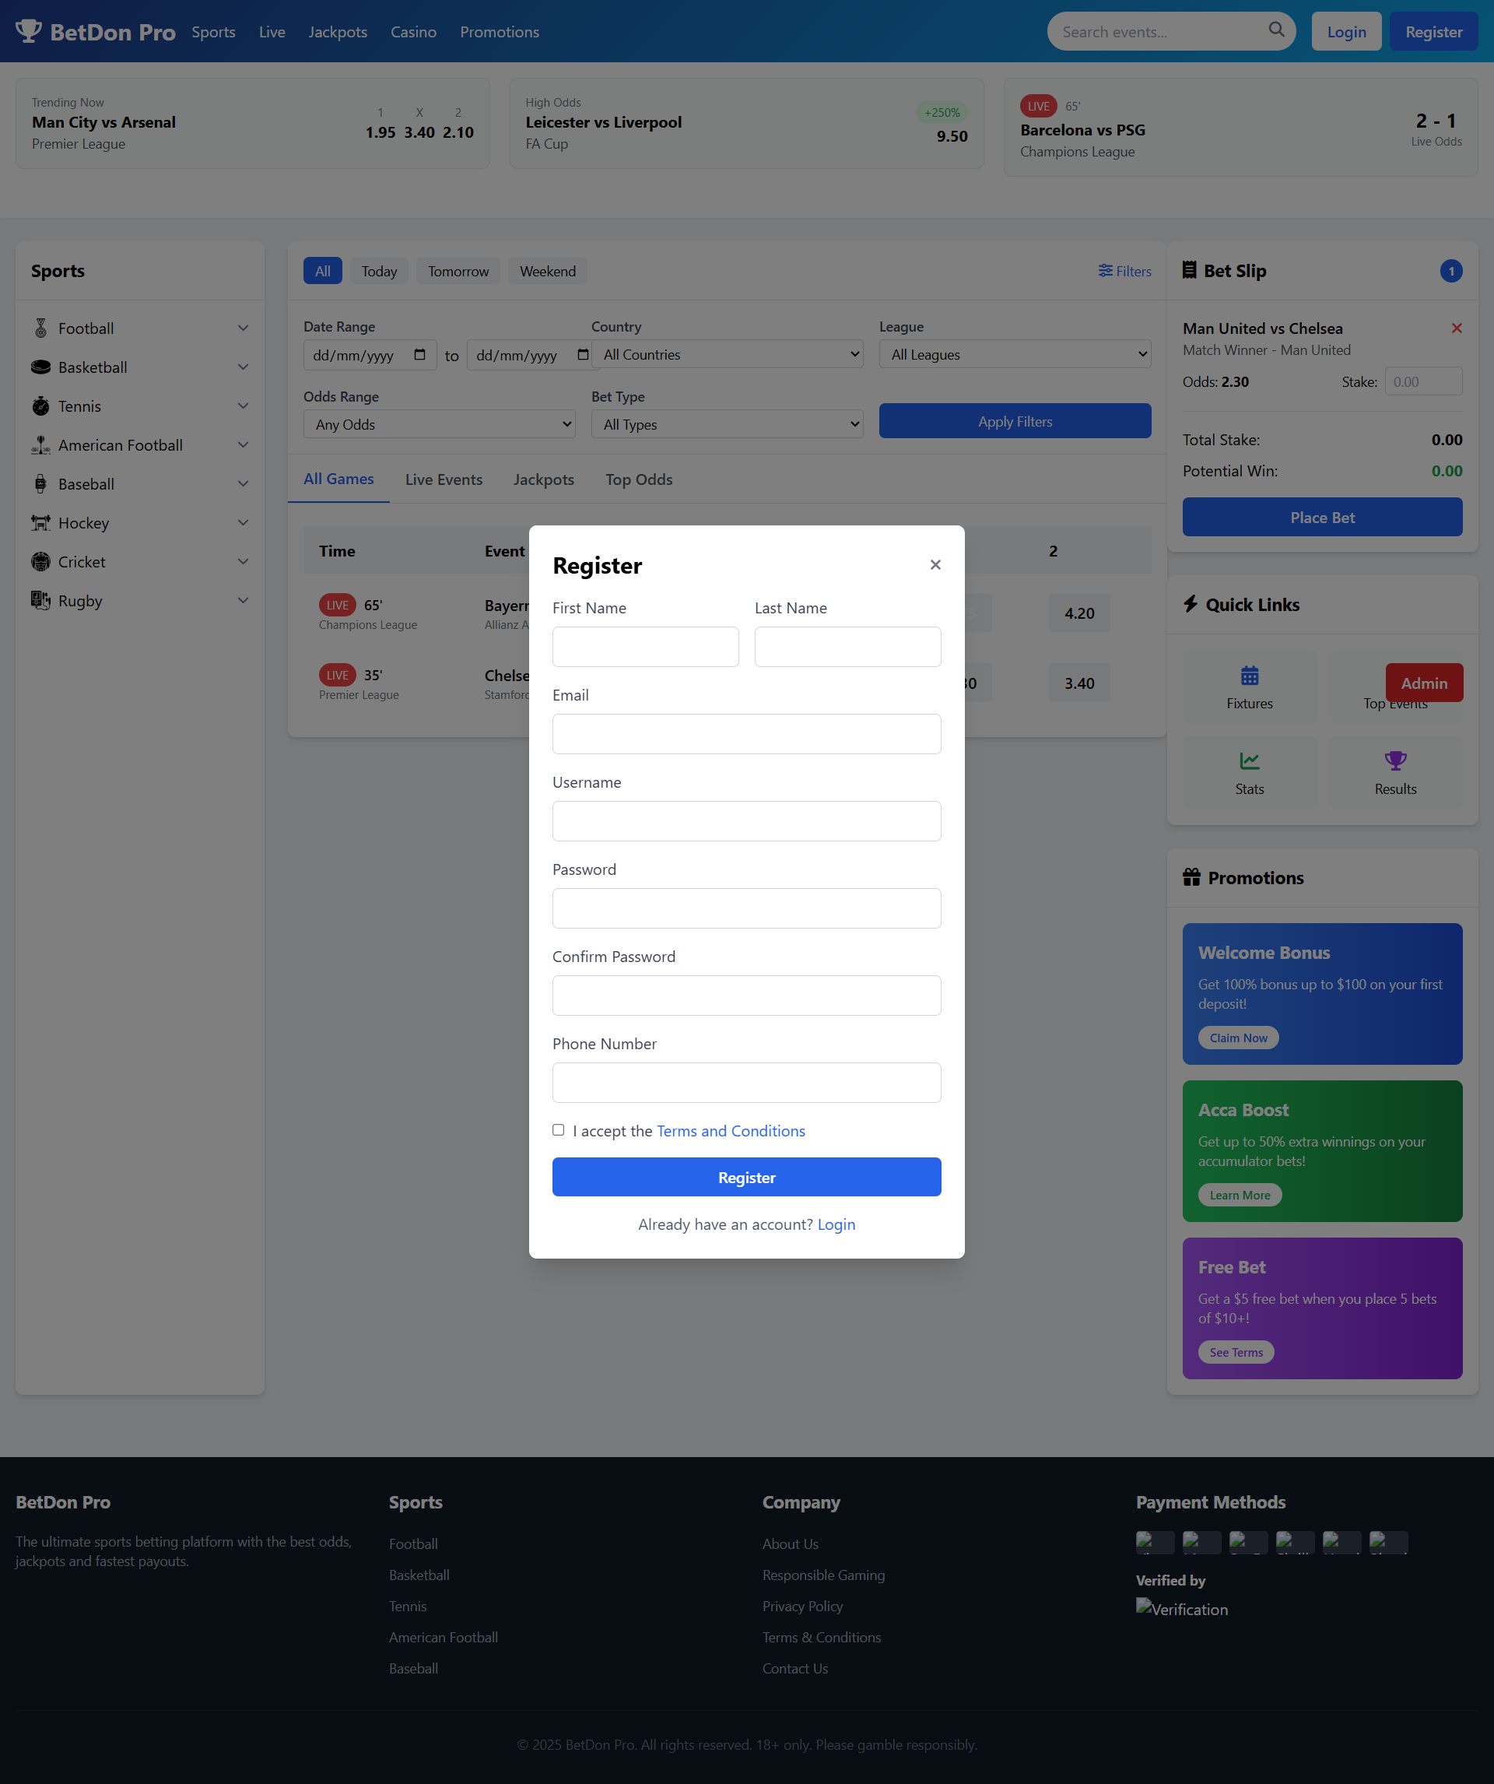
Task: Close the Register dialog
Action: [x=935, y=564]
